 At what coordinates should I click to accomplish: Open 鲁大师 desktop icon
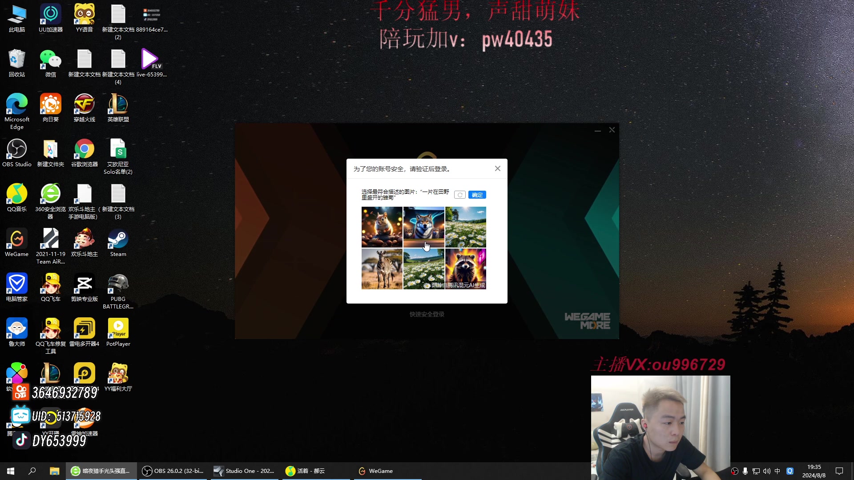click(x=17, y=333)
